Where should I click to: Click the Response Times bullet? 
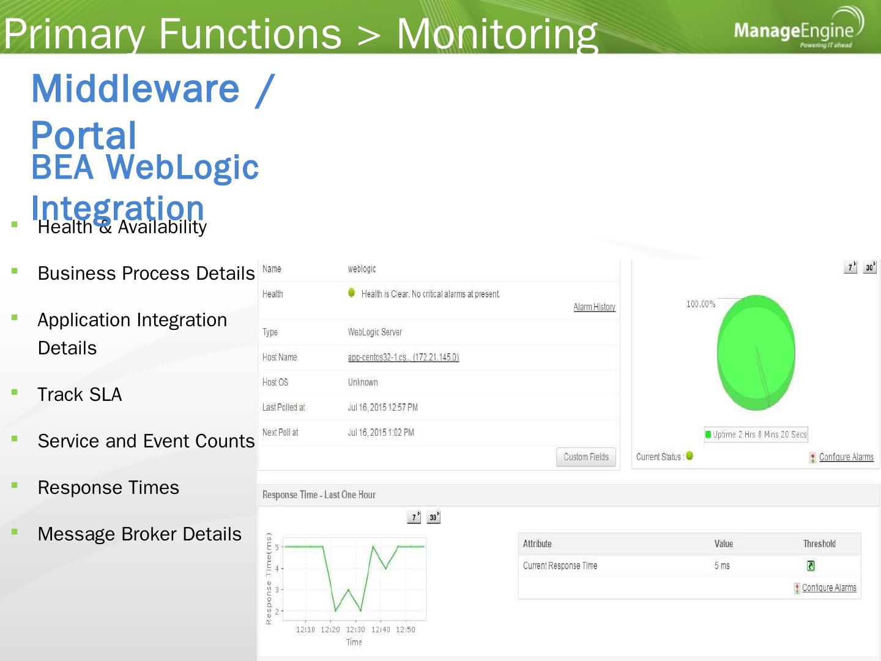[108, 488]
